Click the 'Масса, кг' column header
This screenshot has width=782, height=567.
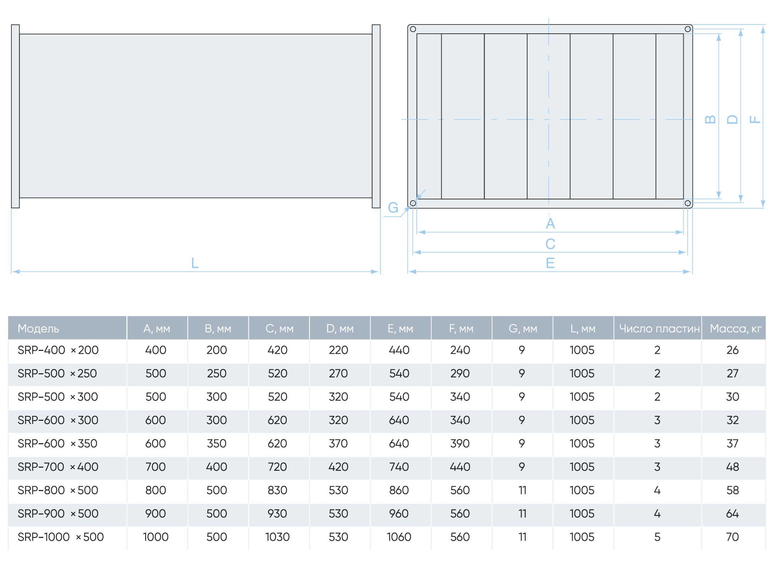(x=735, y=329)
